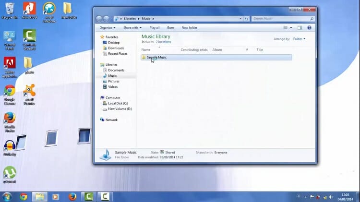Open the Audacity desktop icon
Screen dimensions: 360x202
click(x=10, y=148)
